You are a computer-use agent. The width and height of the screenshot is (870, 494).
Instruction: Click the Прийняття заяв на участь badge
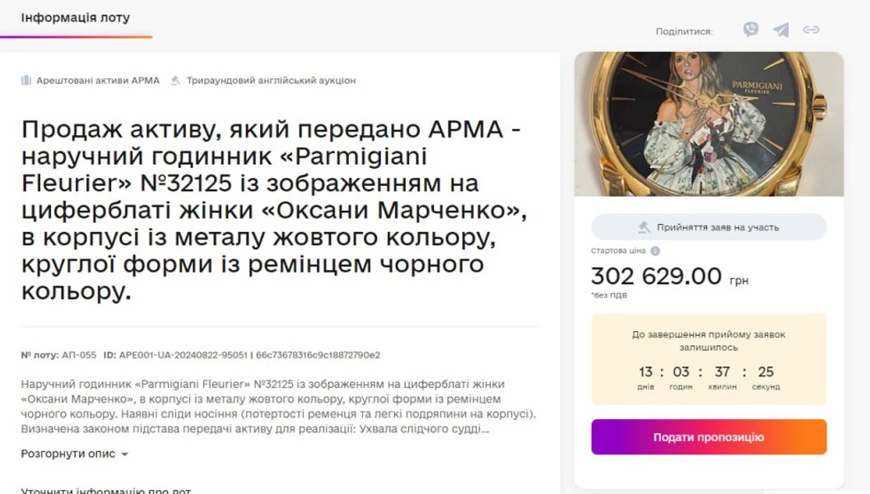(x=709, y=227)
